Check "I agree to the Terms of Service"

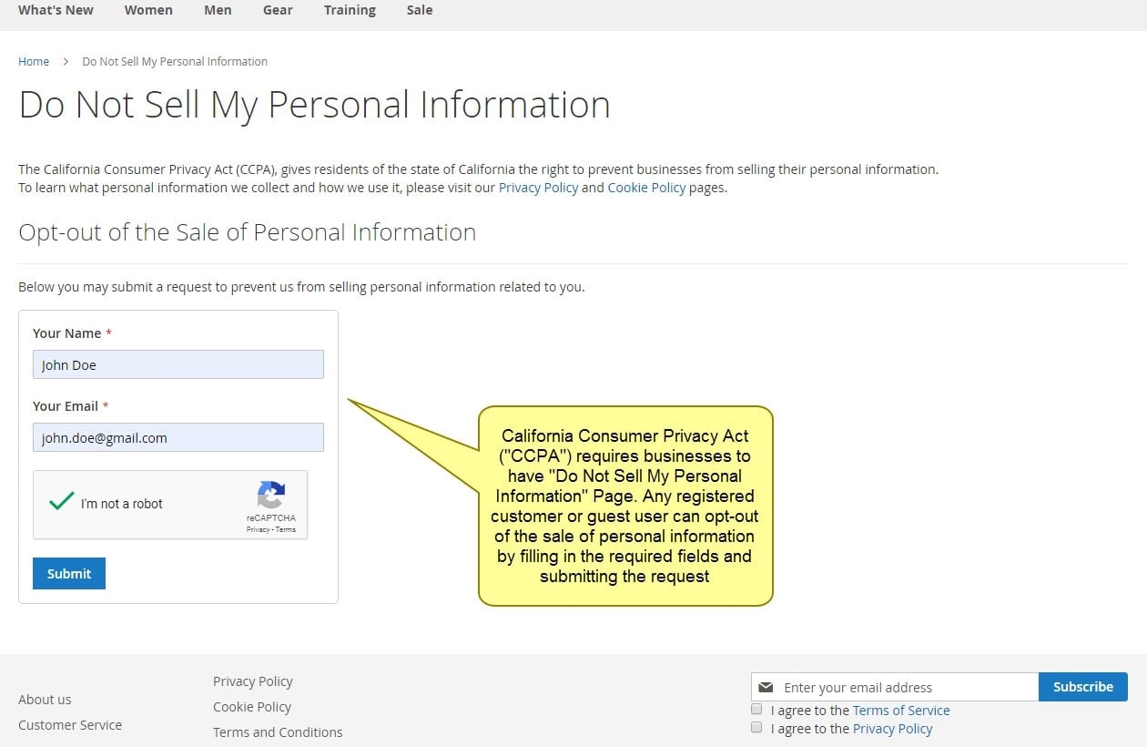[x=756, y=709]
